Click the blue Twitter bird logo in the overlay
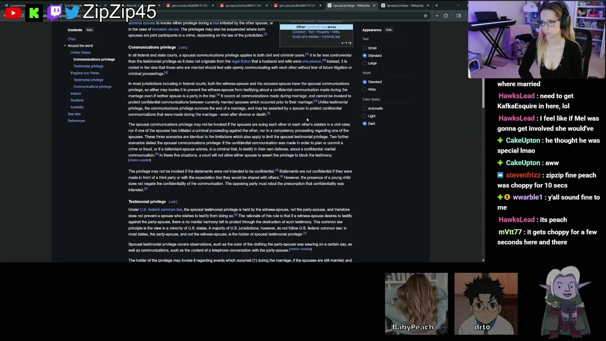The image size is (606, 341). [72, 12]
